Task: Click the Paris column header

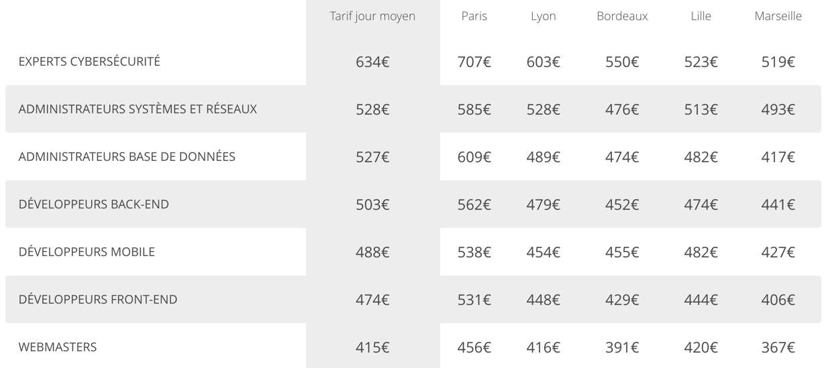Action: click(474, 16)
